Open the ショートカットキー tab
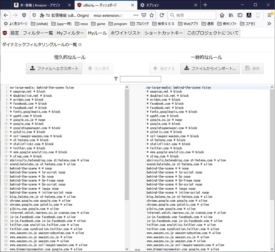This screenshot has width=275, height=252. pyautogui.click(x=164, y=33)
